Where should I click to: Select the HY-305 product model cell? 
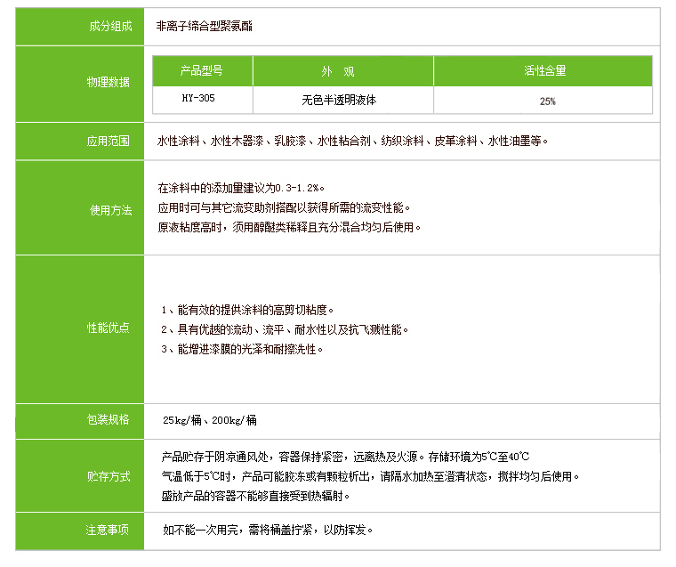pyautogui.click(x=197, y=100)
